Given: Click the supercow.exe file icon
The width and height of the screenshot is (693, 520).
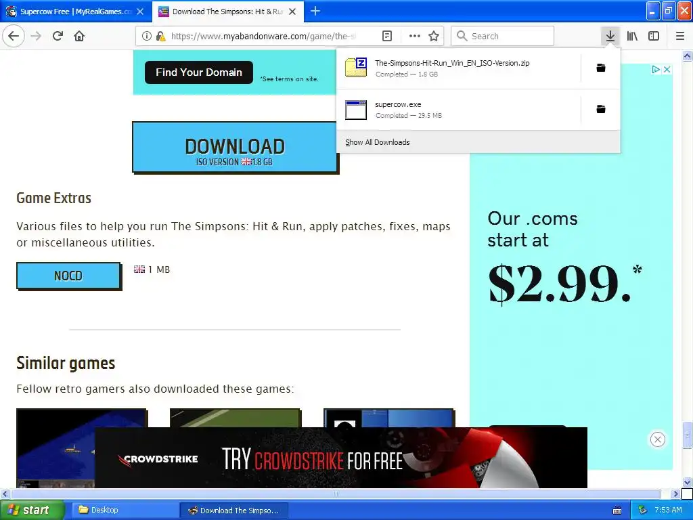Looking at the screenshot, I should (x=356, y=110).
